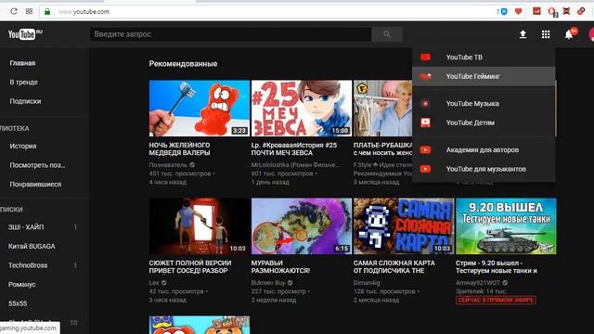
Task: Select Академия для авторов menu entry
Action: click(x=484, y=150)
